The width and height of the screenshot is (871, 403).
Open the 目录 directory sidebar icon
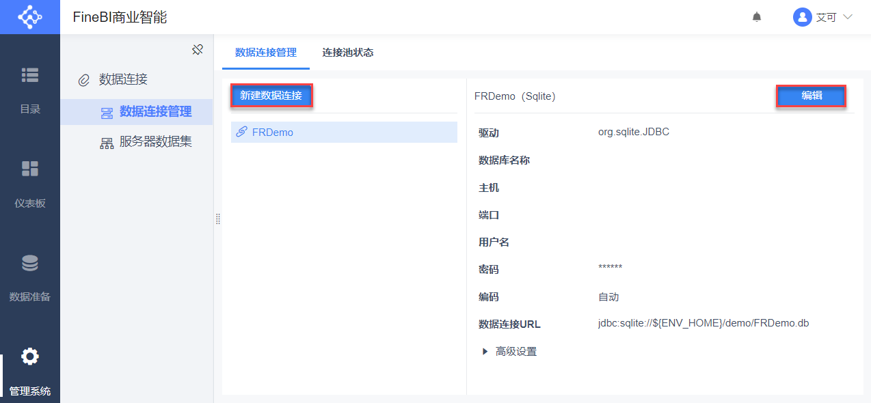pyautogui.click(x=30, y=75)
